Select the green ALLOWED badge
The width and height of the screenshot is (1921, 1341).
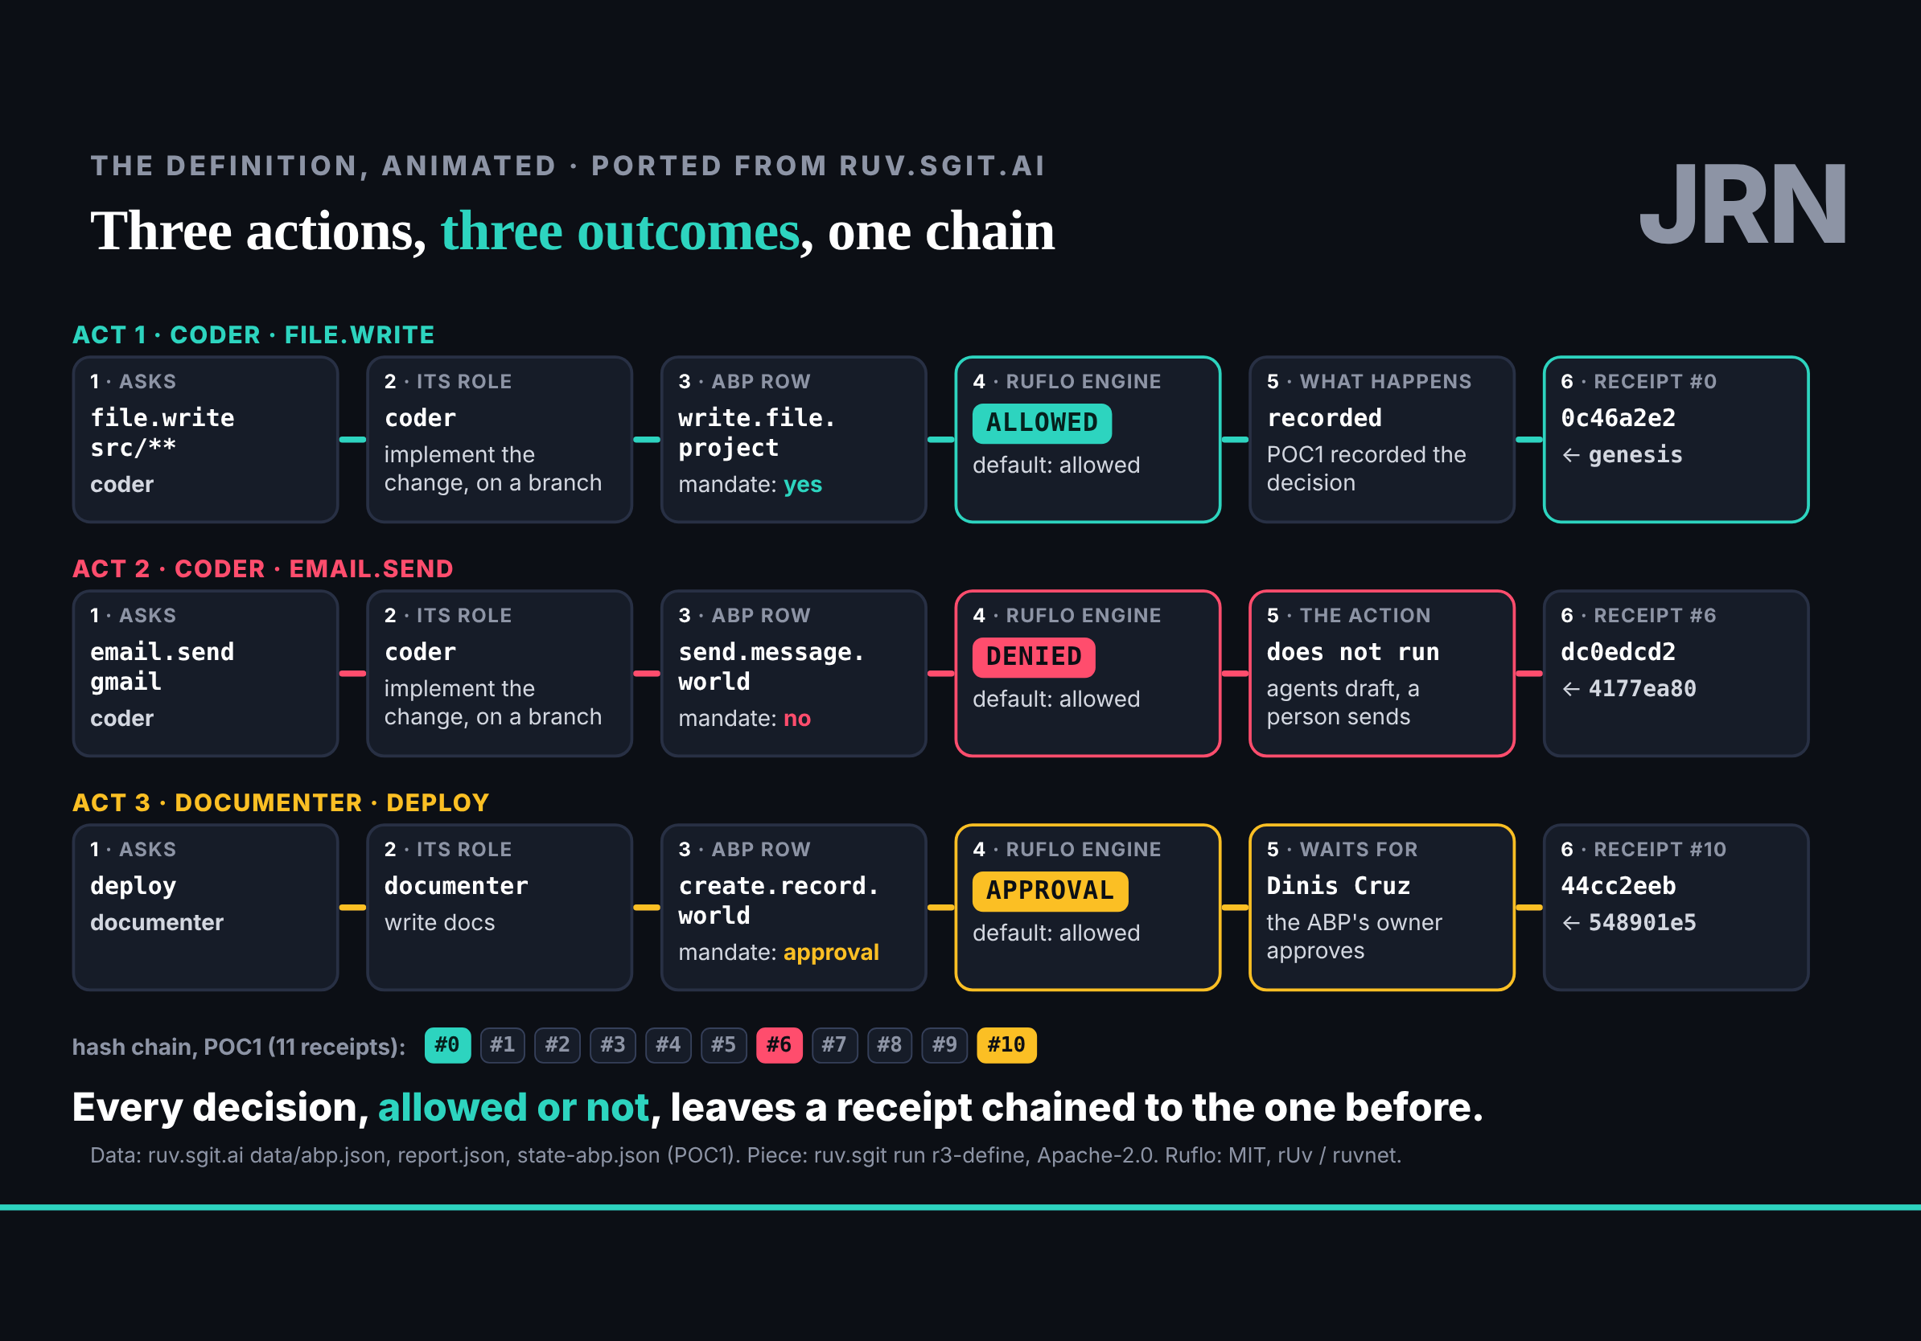pyautogui.click(x=1042, y=423)
